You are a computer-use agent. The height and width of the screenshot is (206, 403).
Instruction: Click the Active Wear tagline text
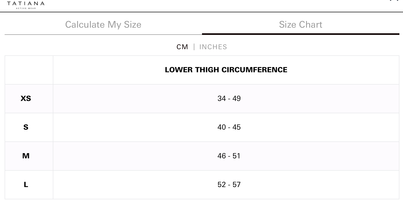pyautogui.click(x=26, y=8)
